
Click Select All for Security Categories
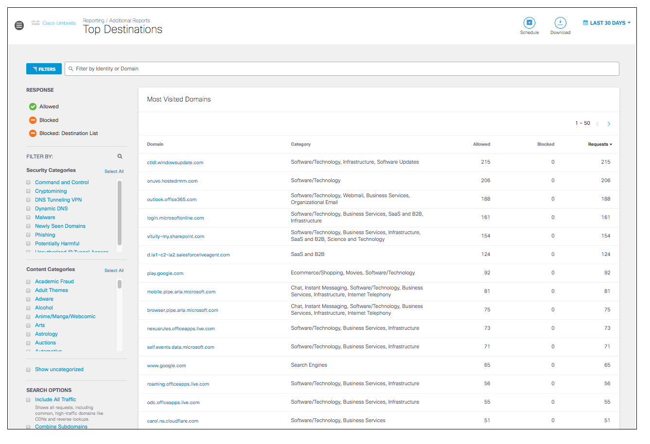coord(114,171)
